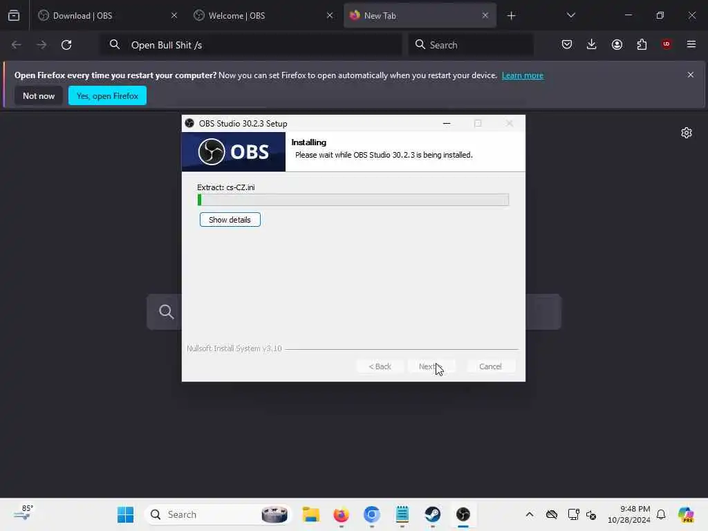Click Yes, open Firefox button
This screenshot has width=708, height=531.
[x=107, y=95]
